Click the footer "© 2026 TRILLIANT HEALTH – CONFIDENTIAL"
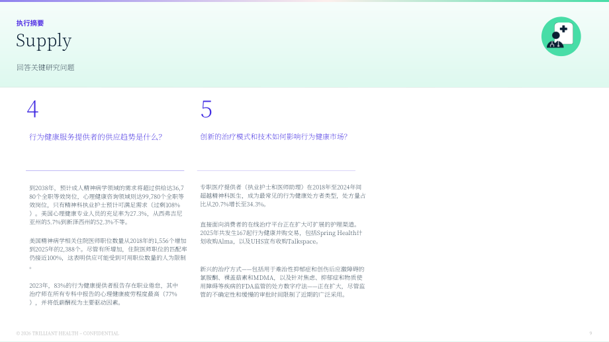The height and width of the screenshot is (342, 609). click(68, 333)
